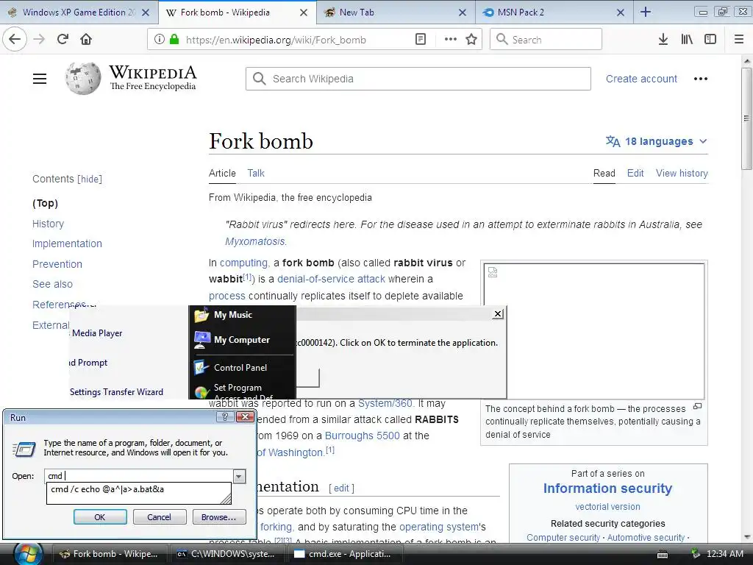The height and width of the screenshot is (565, 753).
Task: Click the Information security sidebar link
Action: (x=607, y=488)
